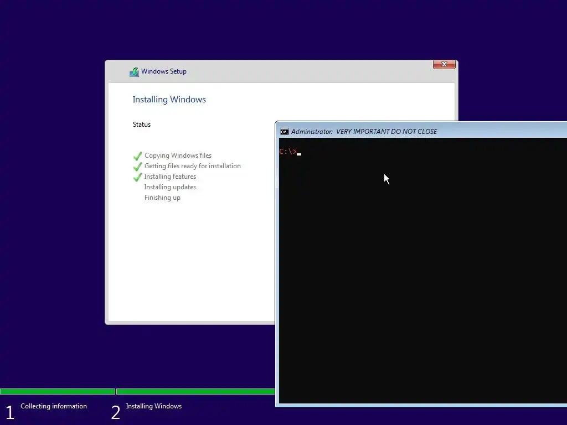The image size is (567, 425).
Task: Click the 'Installing updates' status text
Action: coord(170,187)
